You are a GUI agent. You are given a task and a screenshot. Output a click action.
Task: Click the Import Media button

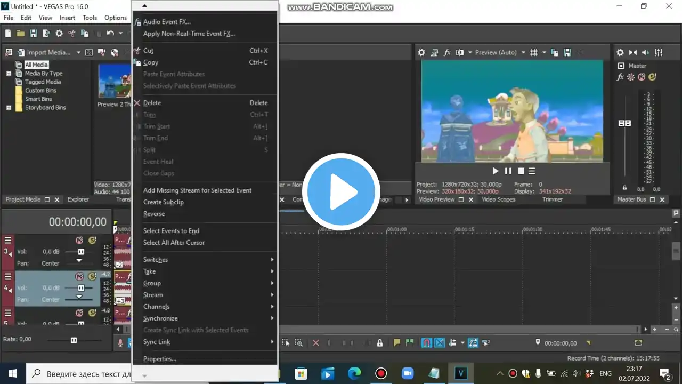(x=44, y=52)
